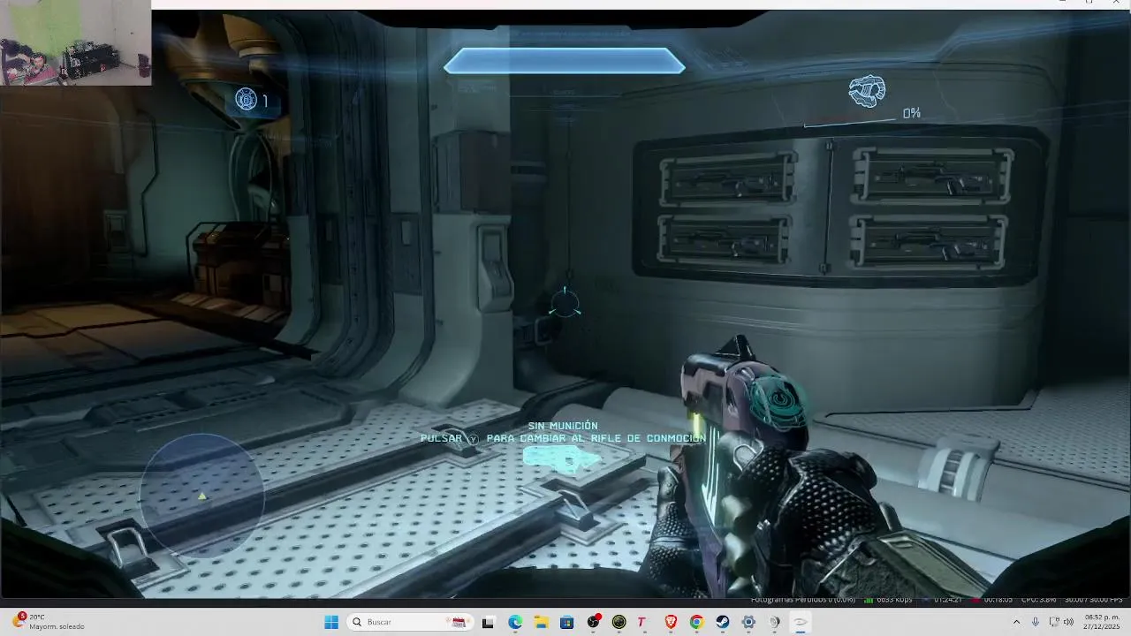This screenshot has height=636, width=1131.
Task: Click the dropped frames status text
Action: tap(803, 600)
